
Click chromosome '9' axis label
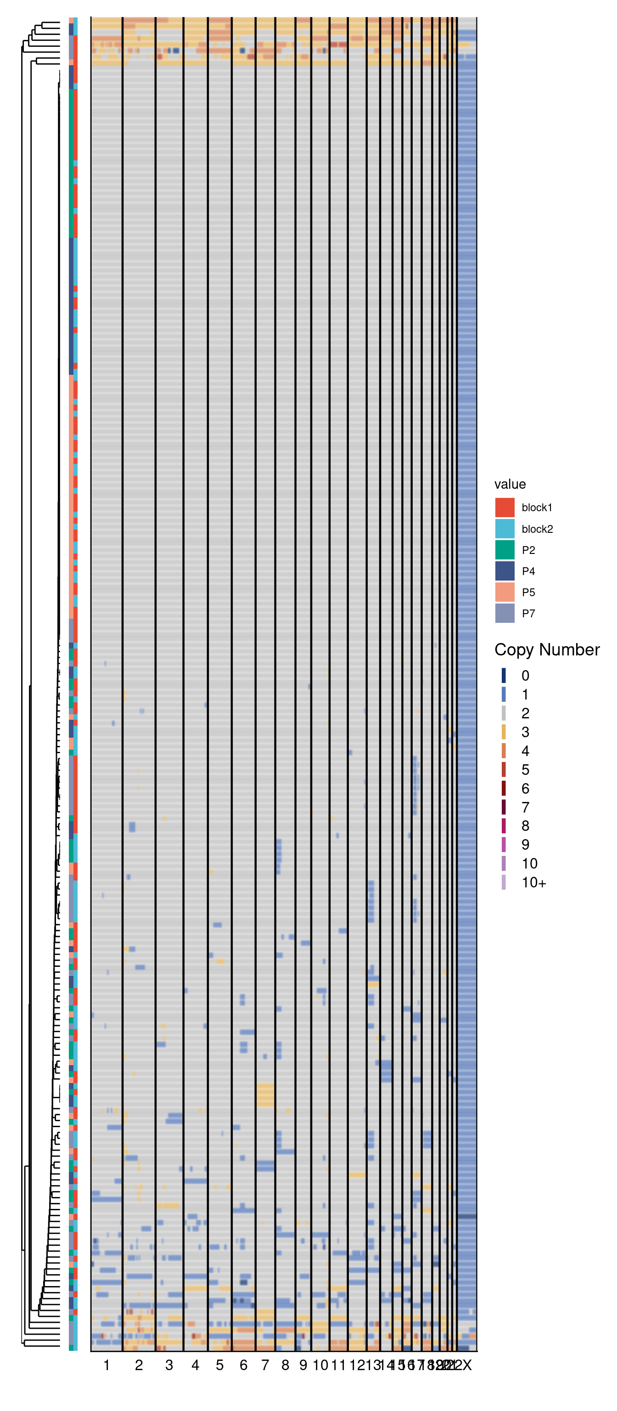tap(303, 1365)
